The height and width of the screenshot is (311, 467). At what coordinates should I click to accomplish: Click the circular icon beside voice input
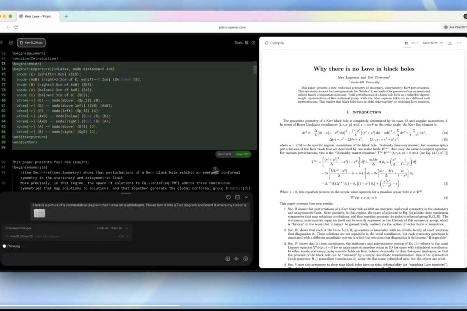coord(246,258)
